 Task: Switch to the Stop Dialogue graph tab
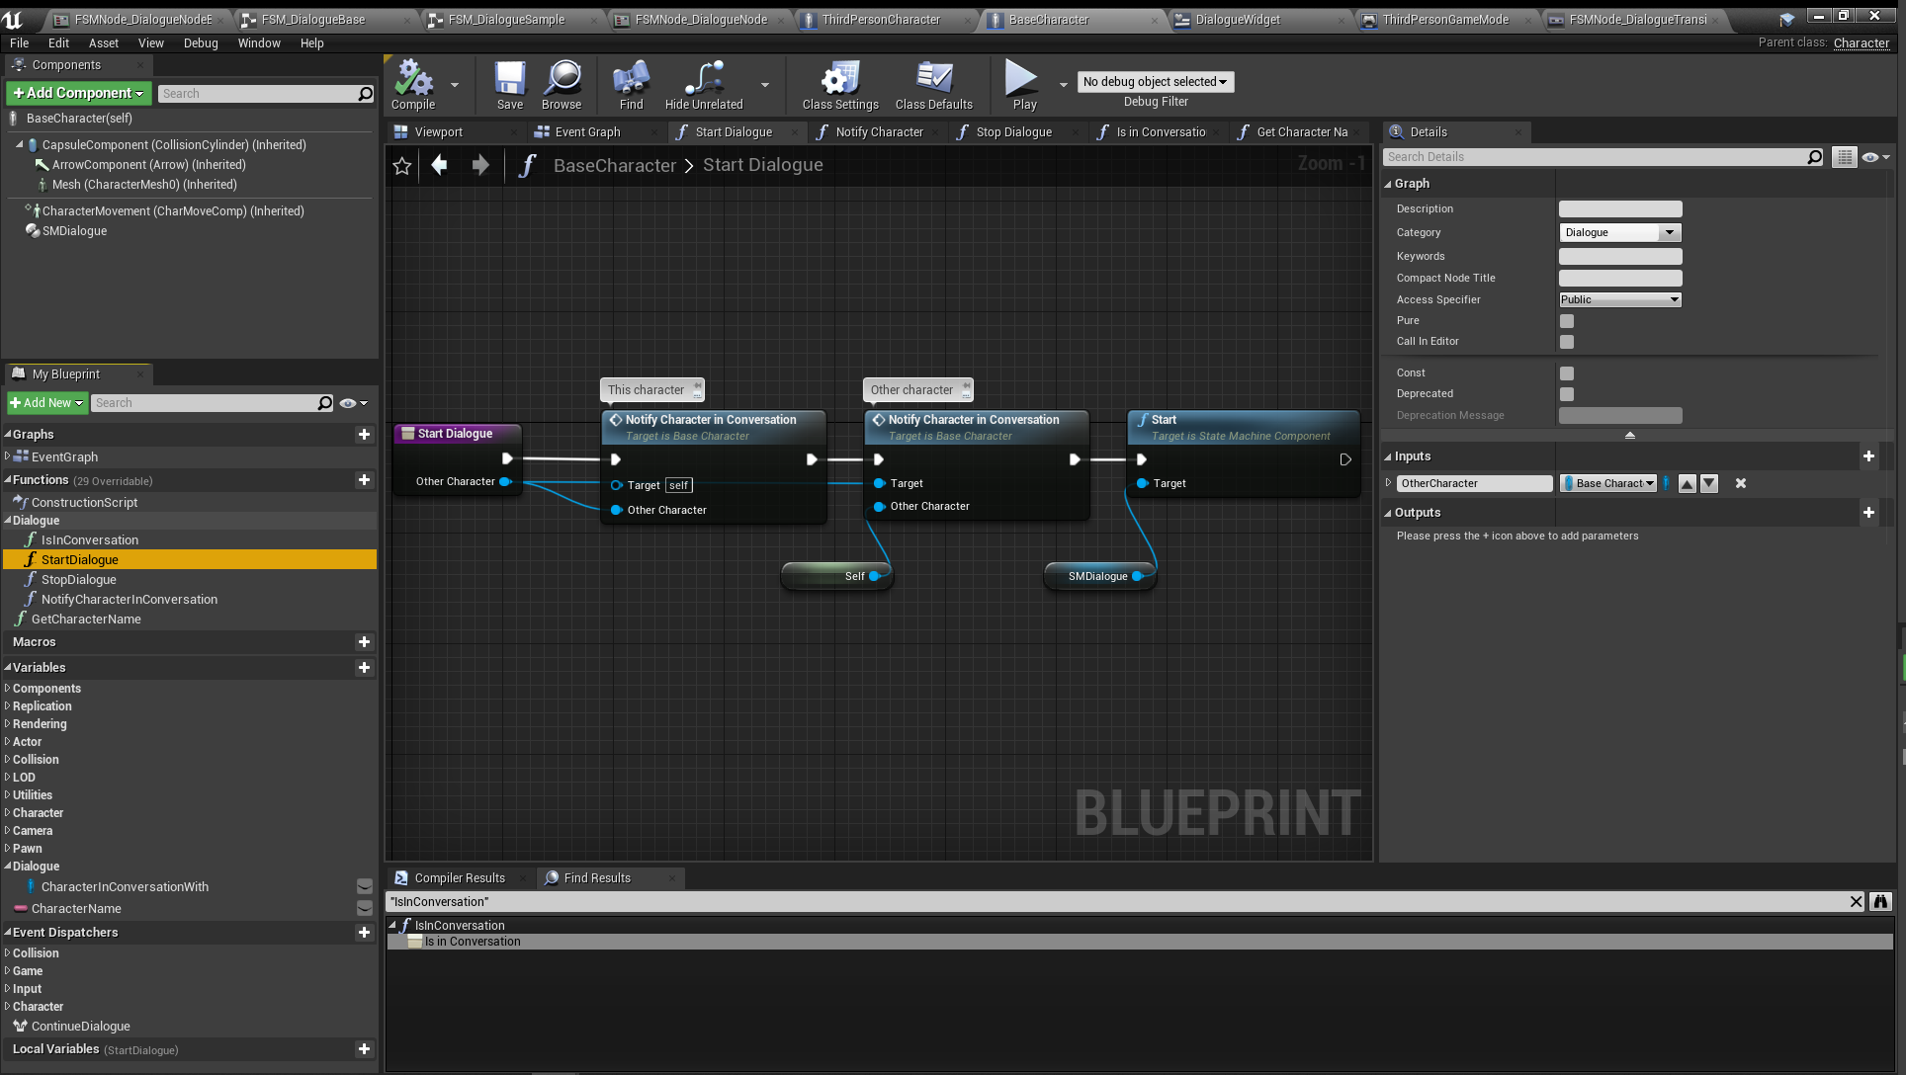tap(1013, 132)
